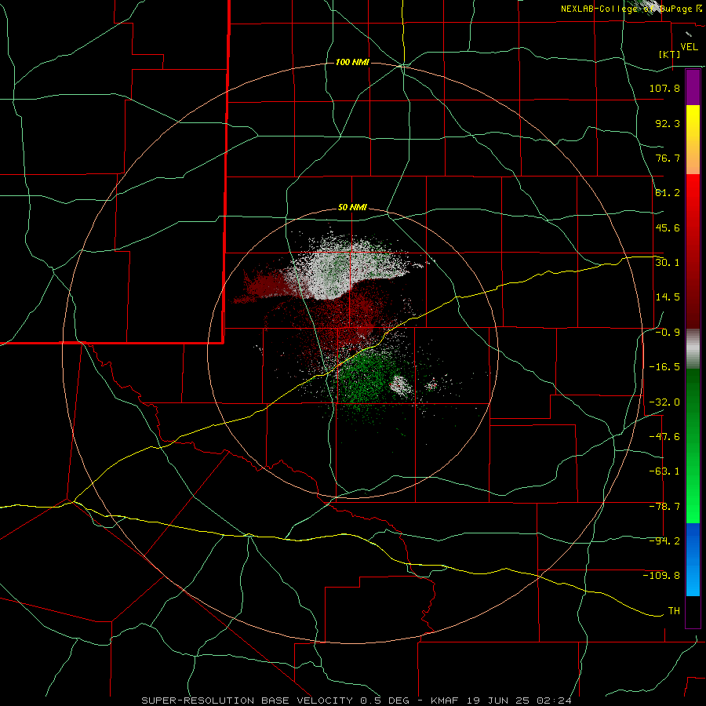Click the -32.0 legend value
Viewport: 706px width, 706px height.
[x=664, y=402]
